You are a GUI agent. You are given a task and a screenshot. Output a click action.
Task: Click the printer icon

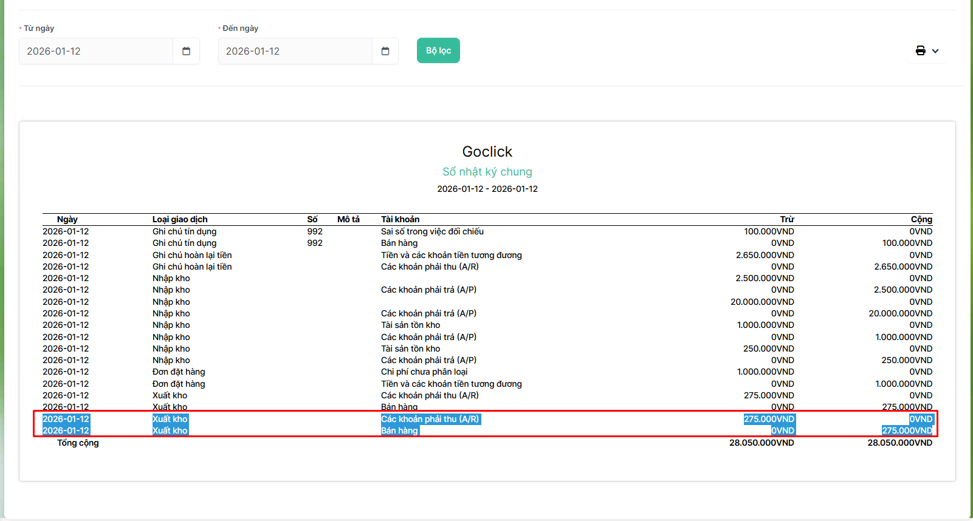920,51
